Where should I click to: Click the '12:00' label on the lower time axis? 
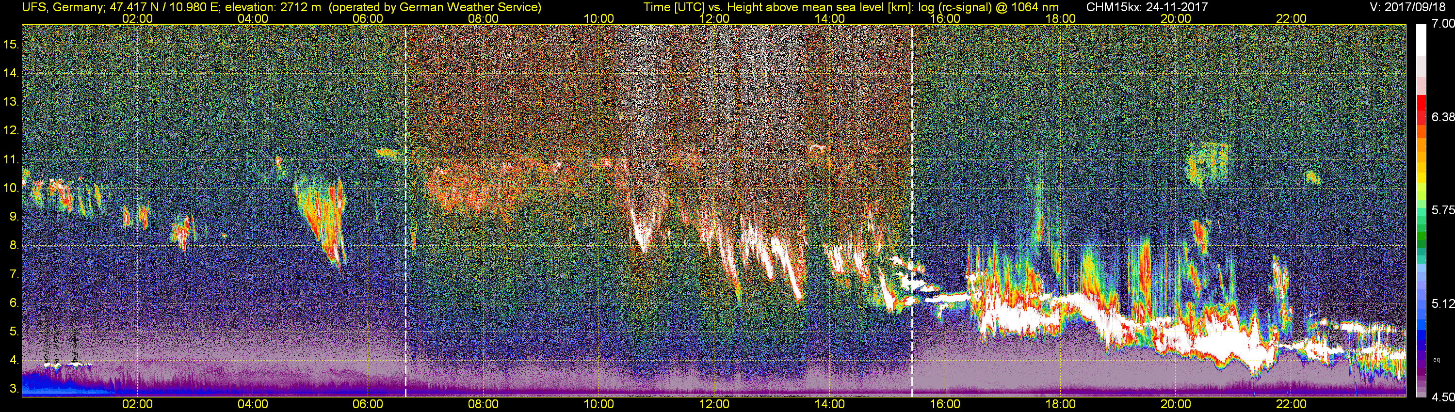point(714,405)
